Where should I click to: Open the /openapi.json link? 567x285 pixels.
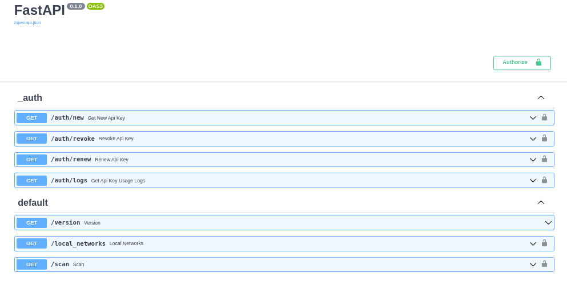click(27, 23)
